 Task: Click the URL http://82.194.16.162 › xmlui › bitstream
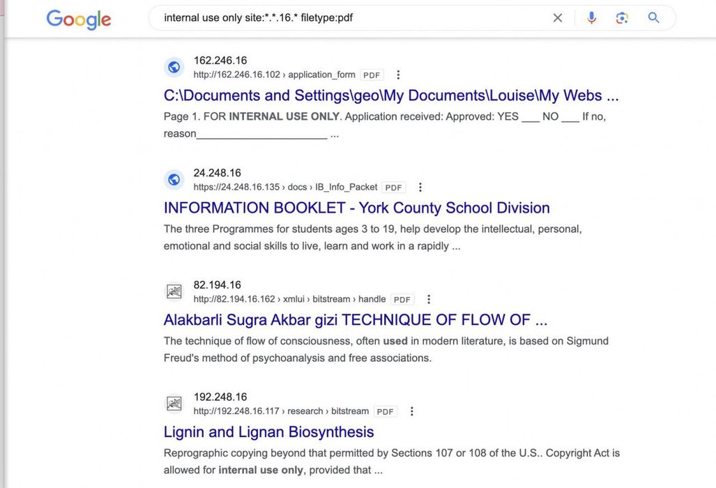289,300
